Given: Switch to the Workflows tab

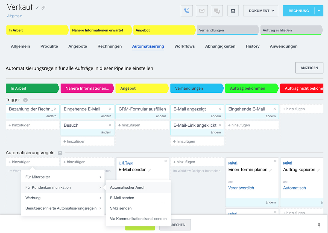Looking at the screenshot, I should 184,46.
